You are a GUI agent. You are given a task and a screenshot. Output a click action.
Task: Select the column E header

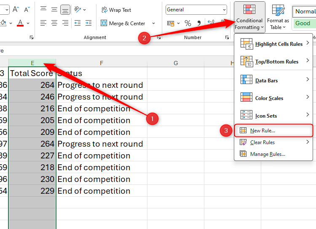click(x=32, y=63)
